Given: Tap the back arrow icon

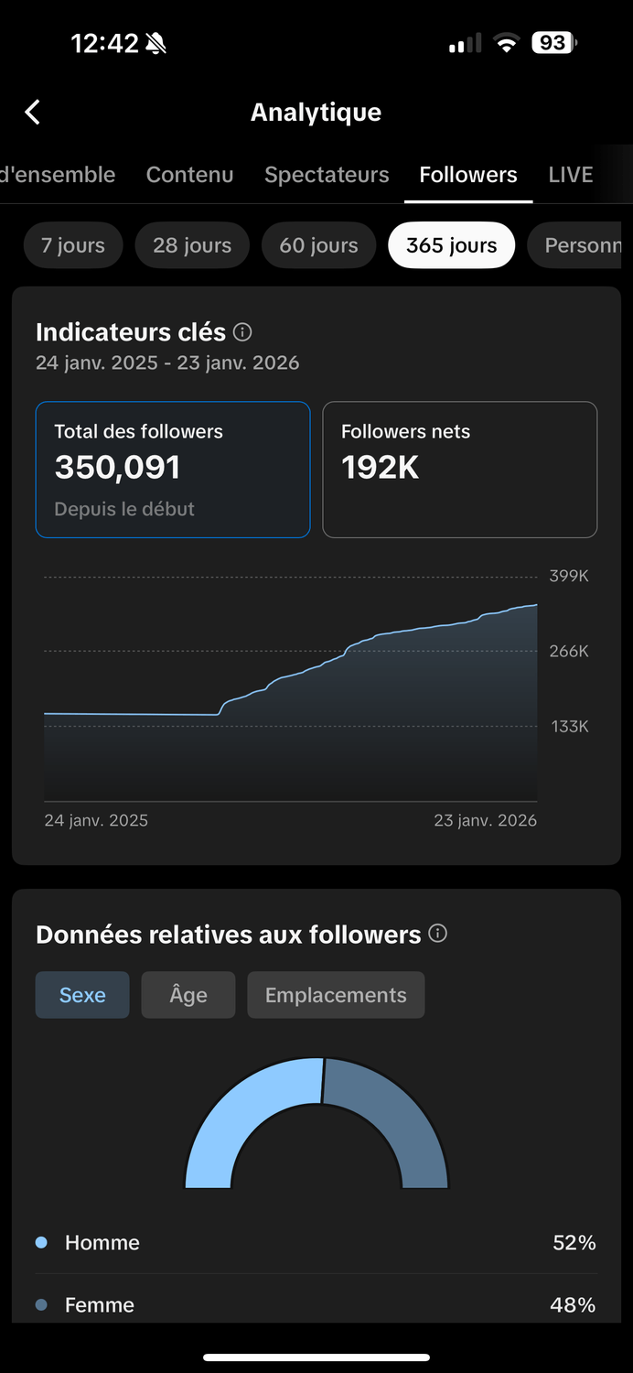Looking at the screenshot, I should point(32,113).
